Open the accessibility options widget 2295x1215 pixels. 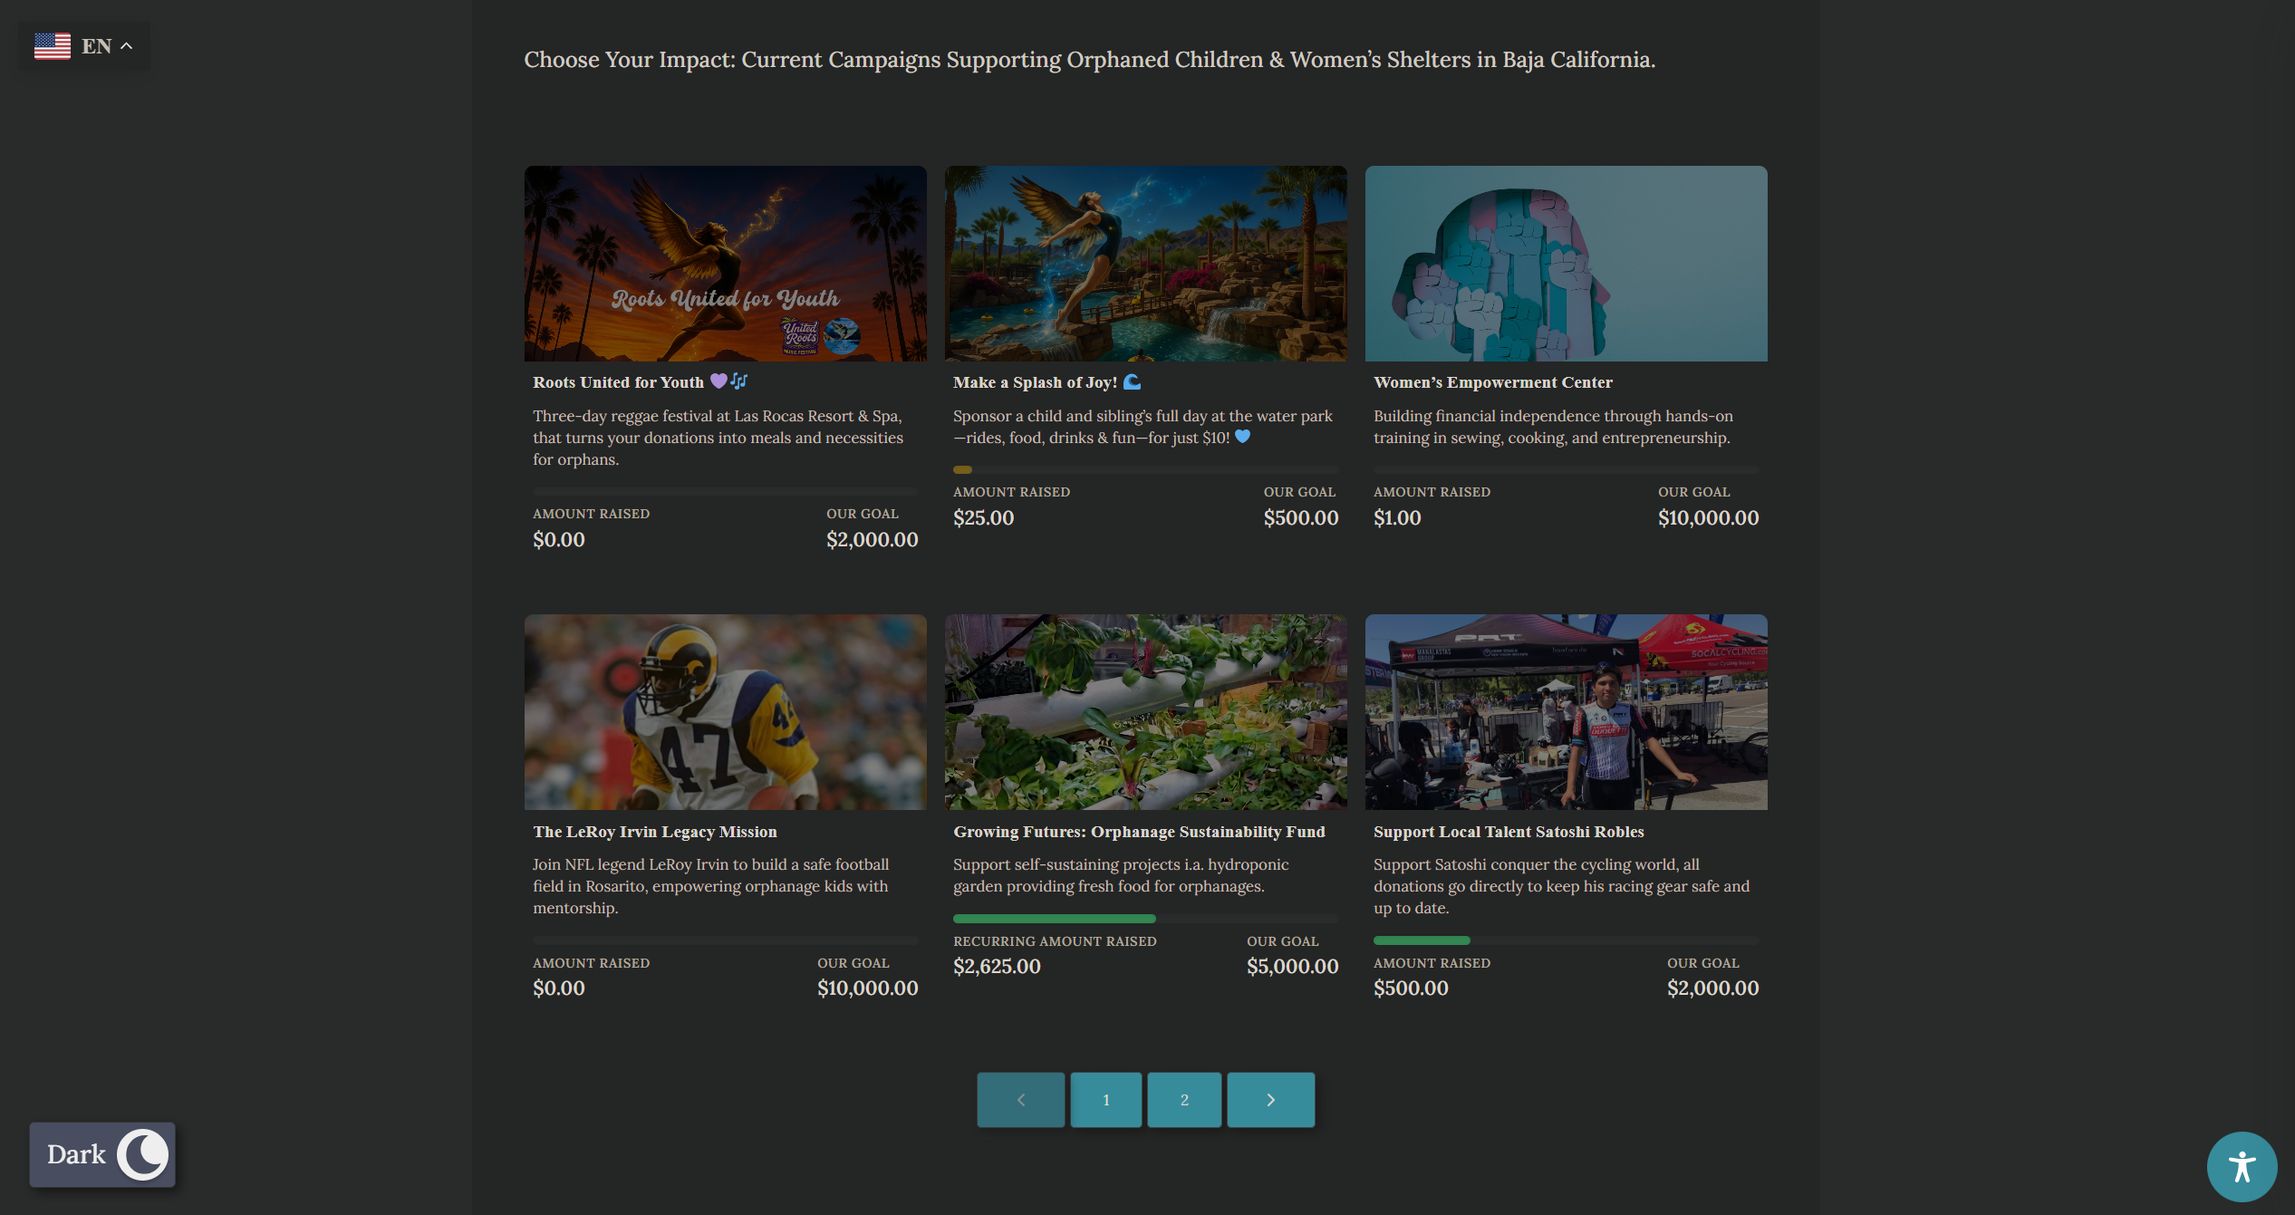point(2241,1166)
